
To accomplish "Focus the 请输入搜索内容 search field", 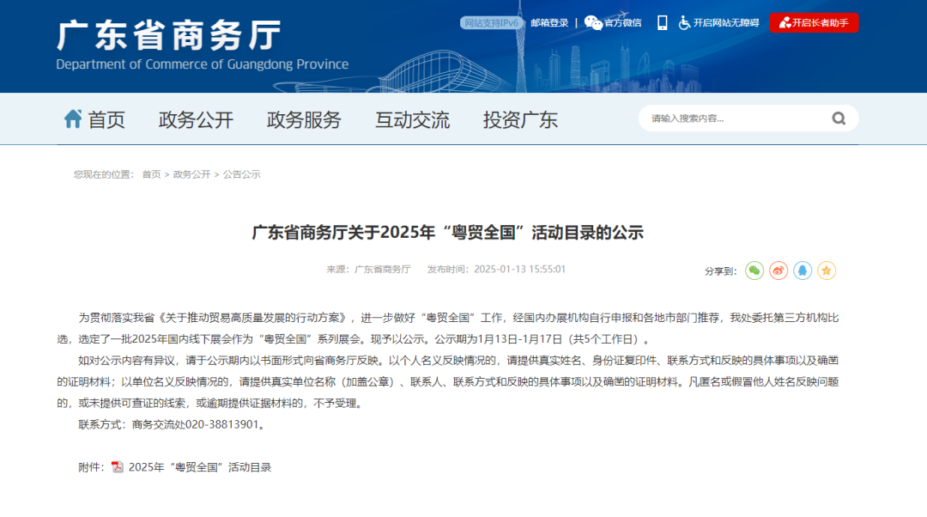I will 734,119.
